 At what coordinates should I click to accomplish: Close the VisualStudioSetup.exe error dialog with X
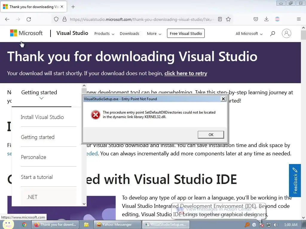tap(223, 99)
